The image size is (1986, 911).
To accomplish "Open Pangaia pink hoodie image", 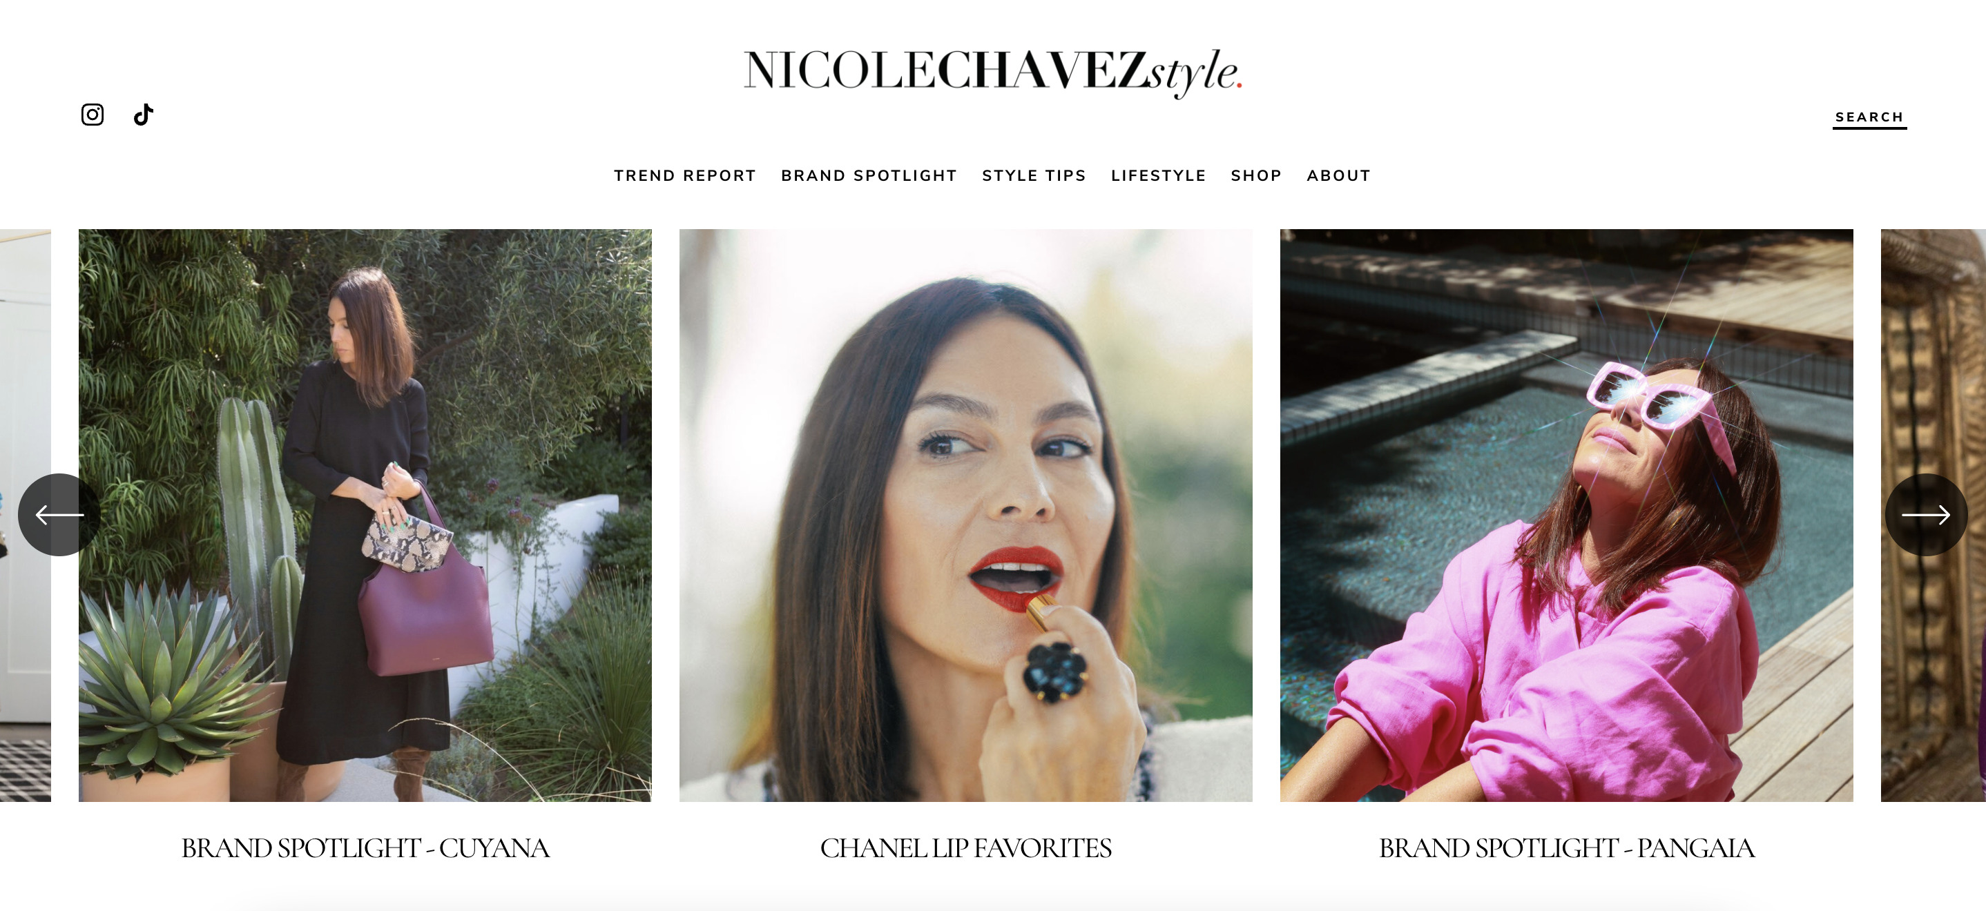I will 1567,515.
